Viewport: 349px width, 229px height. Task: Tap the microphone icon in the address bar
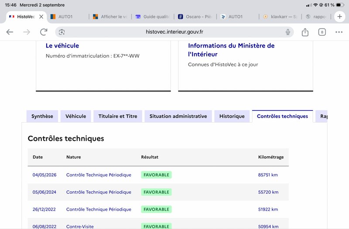click(288, 32)
